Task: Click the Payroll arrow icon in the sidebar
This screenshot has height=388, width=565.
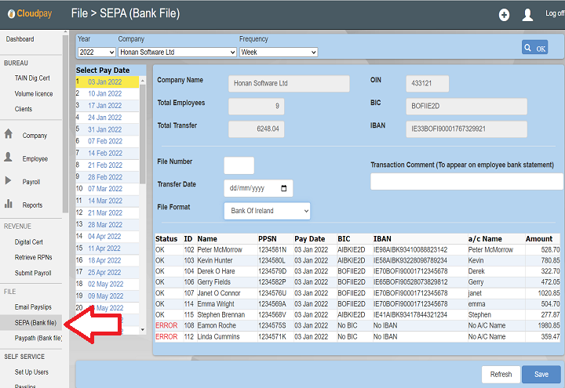Action: tap(9, 181)
